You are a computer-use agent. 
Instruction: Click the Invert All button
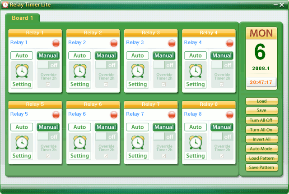click(x=261, y=139)
